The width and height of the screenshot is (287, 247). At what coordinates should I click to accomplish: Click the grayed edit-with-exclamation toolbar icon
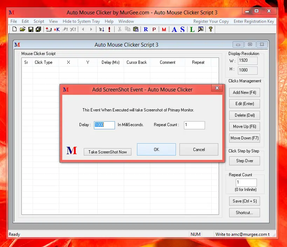65,29
